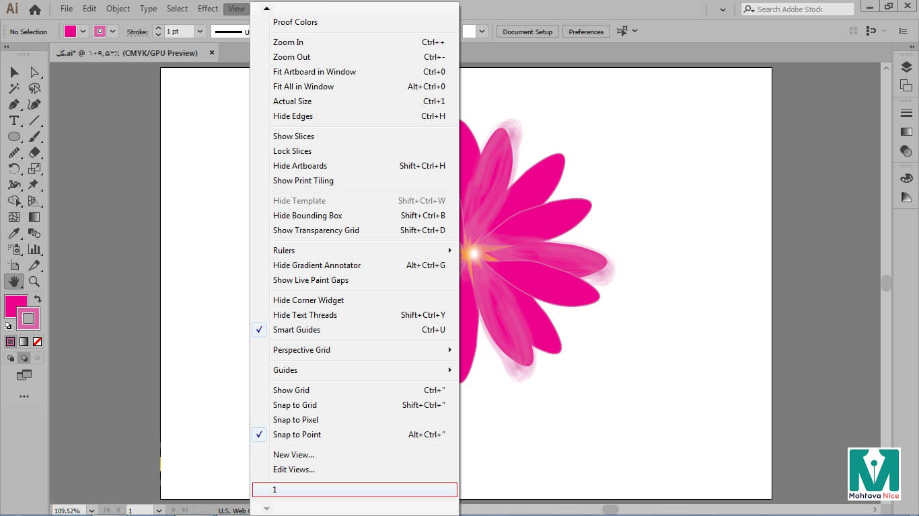Uncheck Snap to Point
Image resolution: width=919 pixels, height=516 pixels.
pos(297,435)
